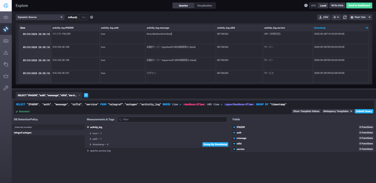
Task: Open the Past 15m time range dropdown
Action: pyautogui.click(x=360, y=17)
